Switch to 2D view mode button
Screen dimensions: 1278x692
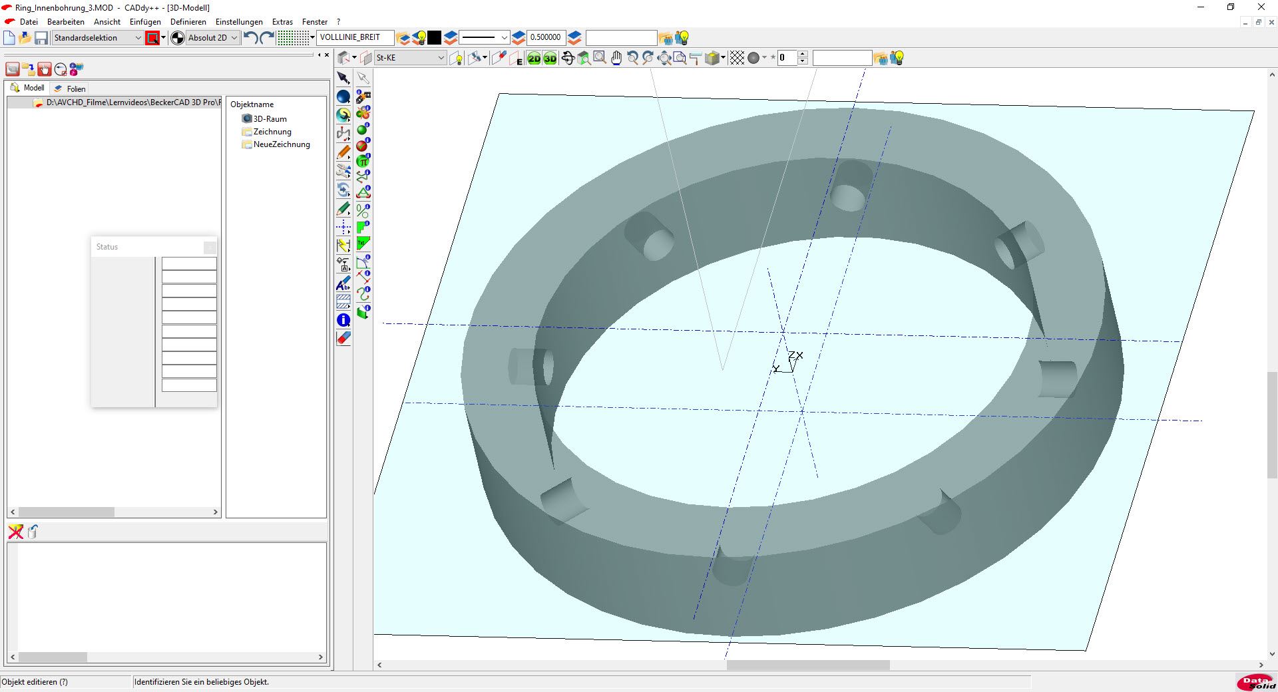(534, 59)
